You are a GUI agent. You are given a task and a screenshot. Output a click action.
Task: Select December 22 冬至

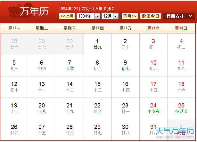coord(97,108)
